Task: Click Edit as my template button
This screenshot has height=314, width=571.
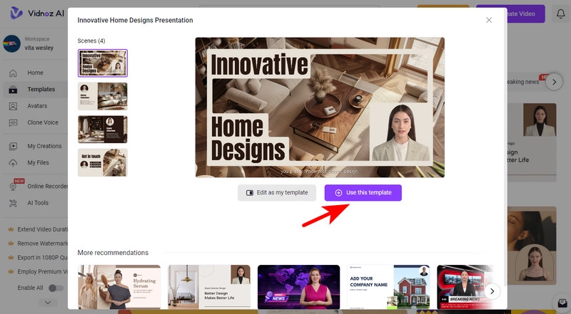Action: pos(277,193)
